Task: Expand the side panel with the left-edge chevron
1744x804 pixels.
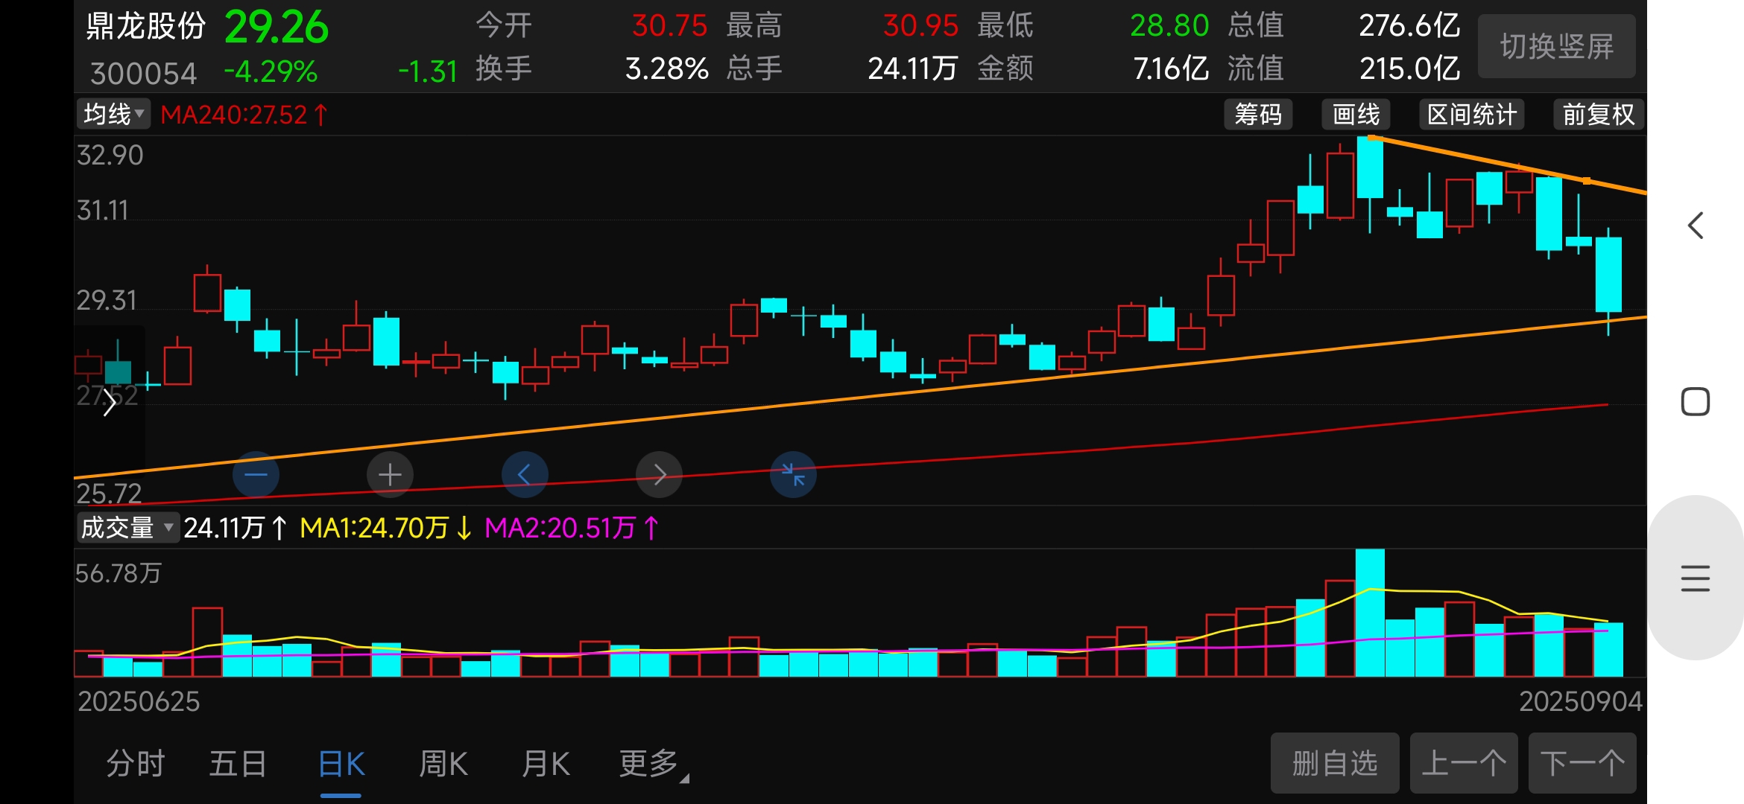Action: [110, 403]
